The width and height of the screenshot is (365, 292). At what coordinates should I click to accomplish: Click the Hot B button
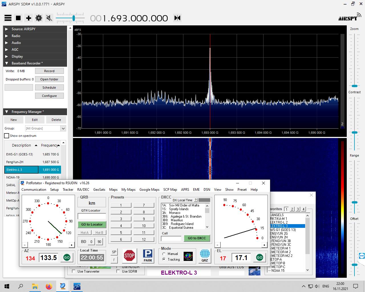click(99, 232)
